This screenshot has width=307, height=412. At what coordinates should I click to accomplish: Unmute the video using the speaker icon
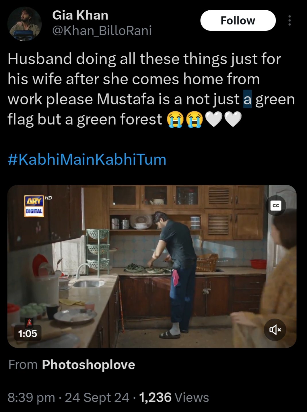pyautogui.click(x=275, y=330)
